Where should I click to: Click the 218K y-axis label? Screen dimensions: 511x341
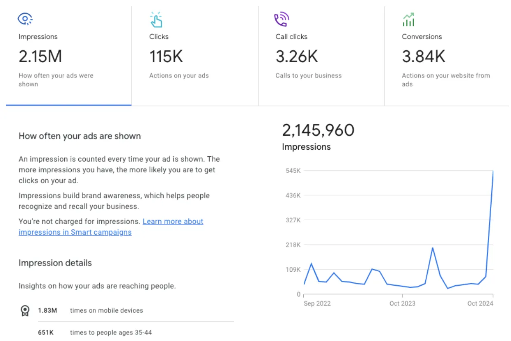point(293,245)
